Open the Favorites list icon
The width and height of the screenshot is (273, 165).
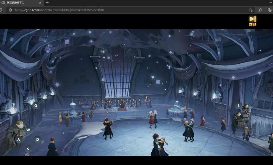coord(260,10)
